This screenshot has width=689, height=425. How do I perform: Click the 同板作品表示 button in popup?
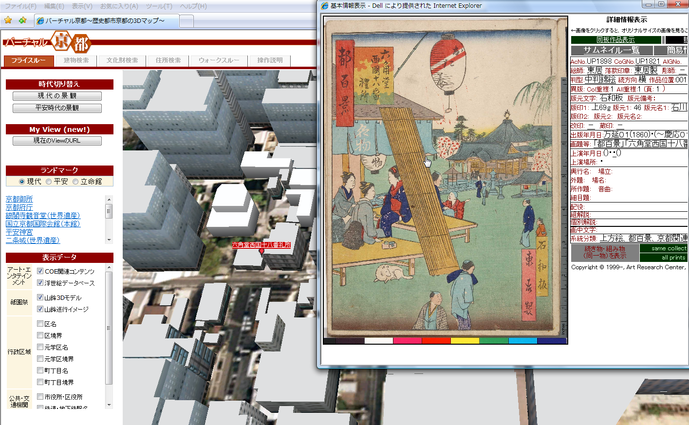616,40
